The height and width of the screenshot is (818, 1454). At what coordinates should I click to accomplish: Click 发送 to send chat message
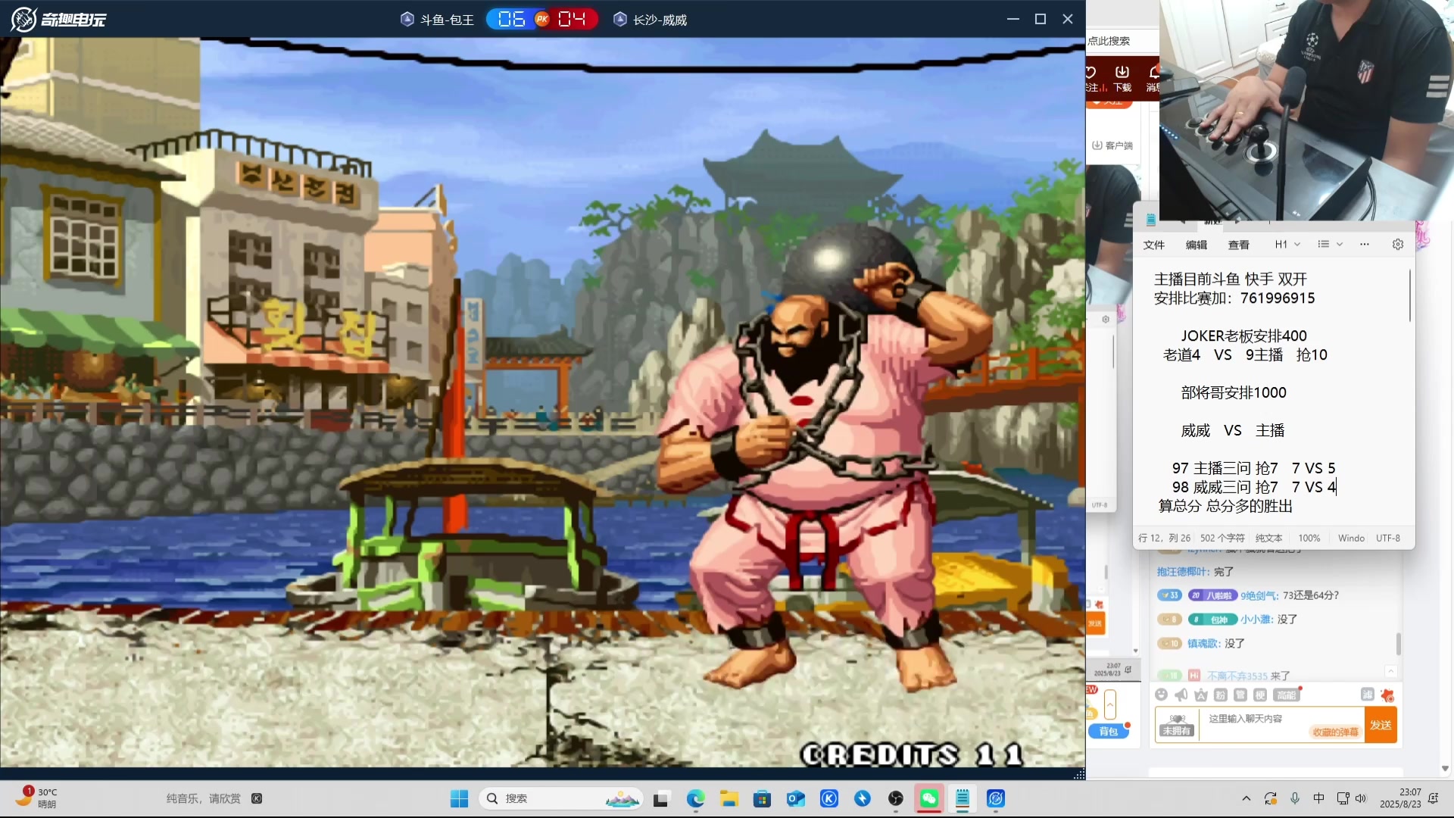[x=1381, y=725]
